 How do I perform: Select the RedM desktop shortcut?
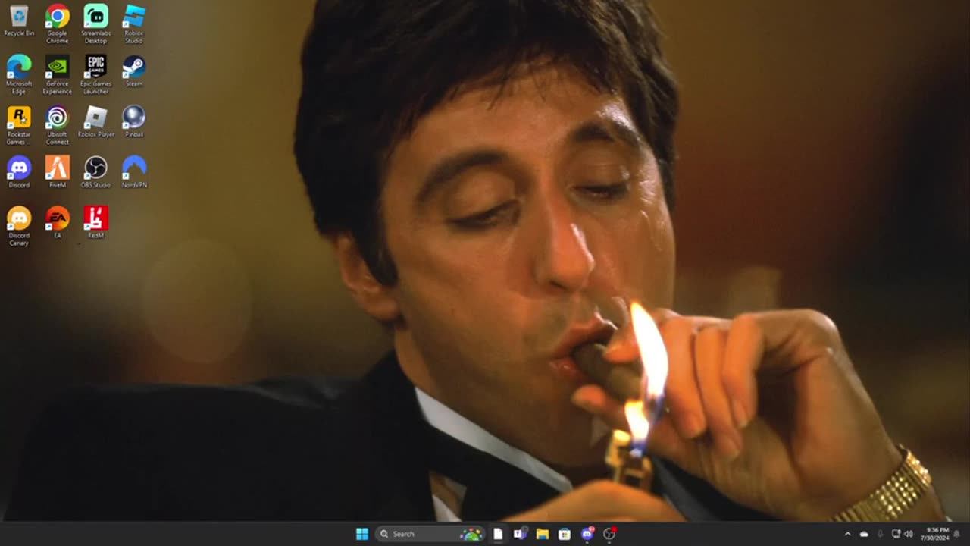click(x=95, y=222)
